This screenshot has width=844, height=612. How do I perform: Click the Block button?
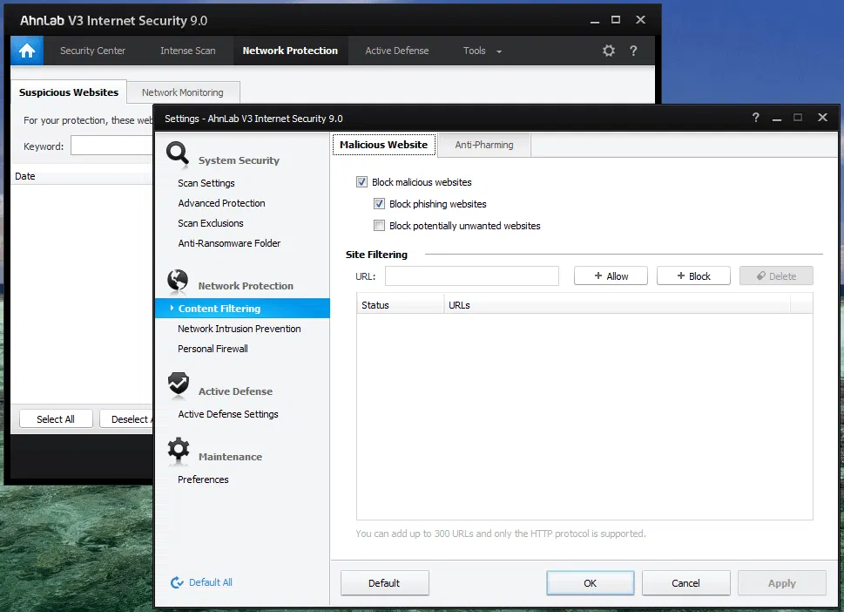pyautogui.click(x=693, y=275)
